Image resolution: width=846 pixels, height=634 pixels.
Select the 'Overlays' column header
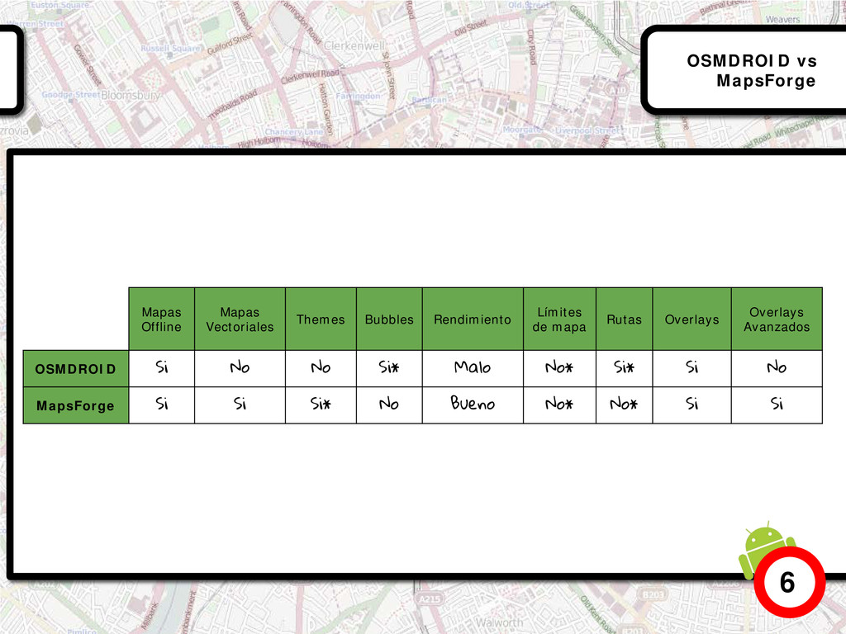click(692, 319)
